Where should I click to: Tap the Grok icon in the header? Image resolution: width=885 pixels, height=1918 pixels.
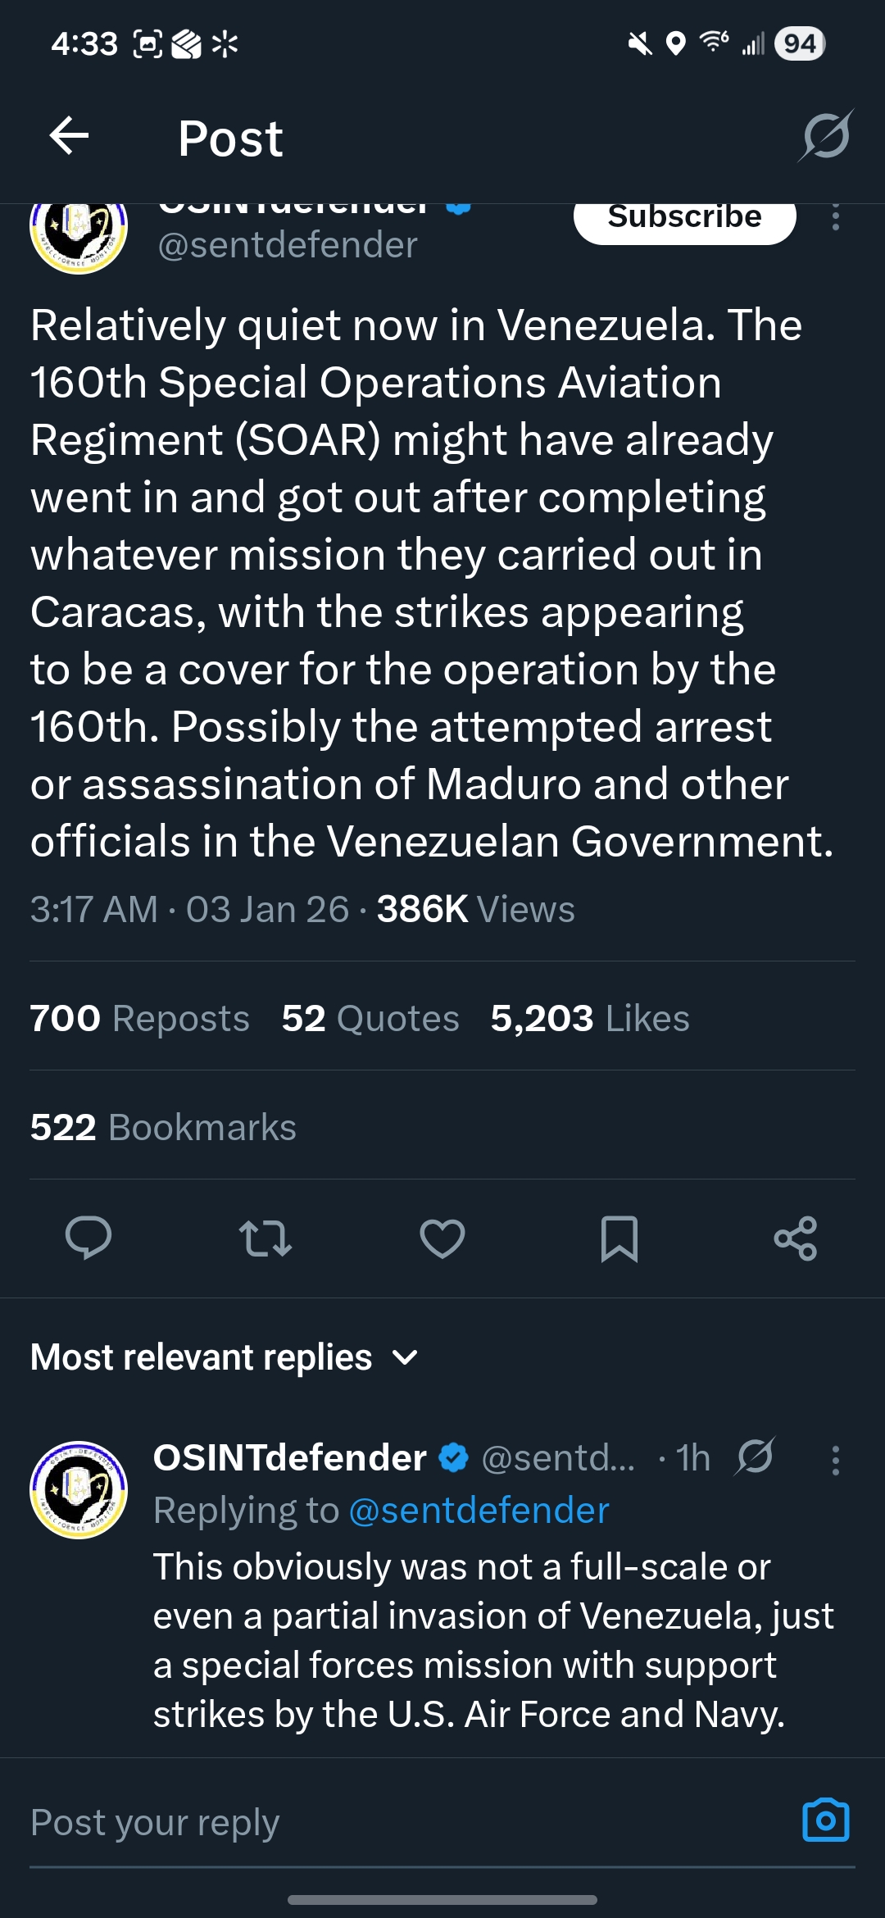826,136
